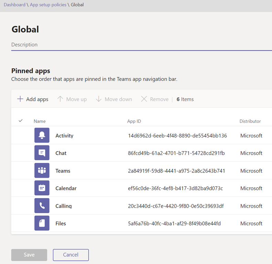This screenshot has height=264, width=272.
Task: Click the Teams people icon
Action: pyautogui.click(x=42, y=171)
